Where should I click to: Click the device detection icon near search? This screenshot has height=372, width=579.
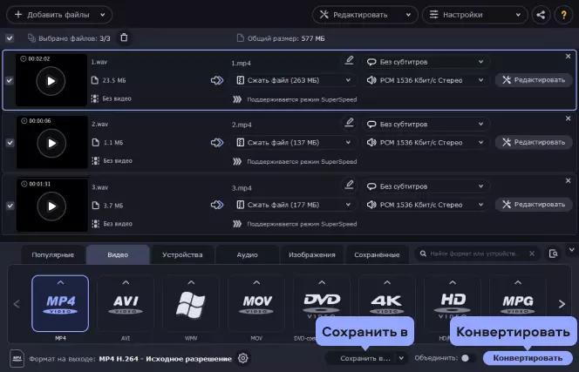pyautogui.click(x=553, y=254)
